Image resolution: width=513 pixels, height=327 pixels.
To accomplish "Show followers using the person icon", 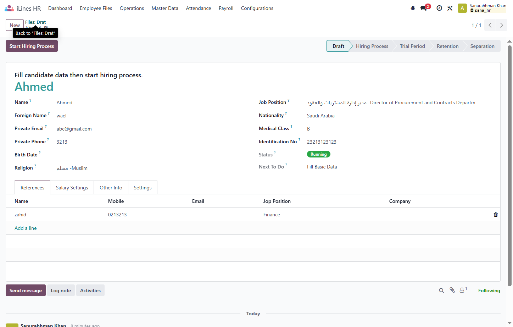I will 463,290.
